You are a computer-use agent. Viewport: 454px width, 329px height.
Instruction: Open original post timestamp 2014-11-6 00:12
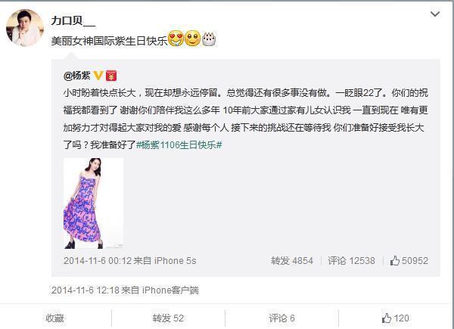tap(98, 261)
